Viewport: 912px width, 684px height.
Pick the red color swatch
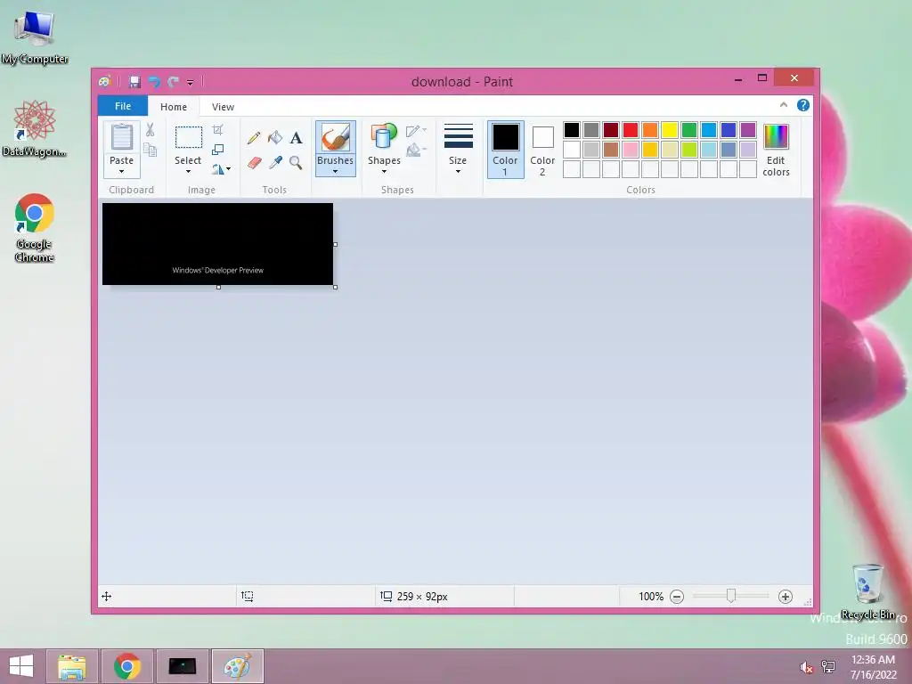pos(631,130)
